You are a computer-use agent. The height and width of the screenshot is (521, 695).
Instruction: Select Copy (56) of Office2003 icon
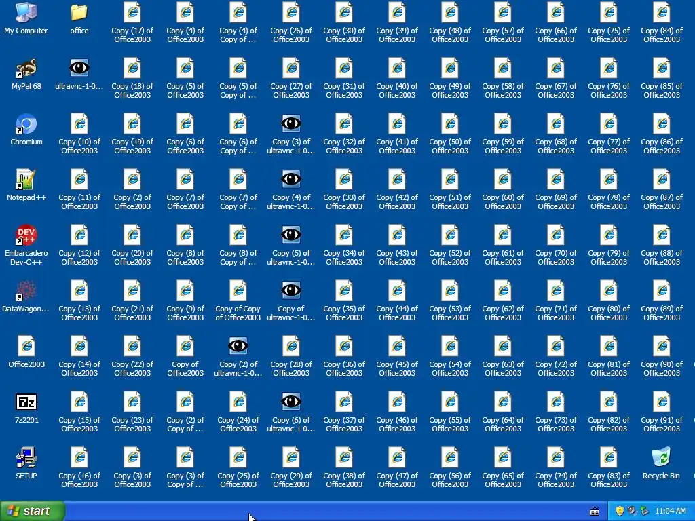[x=450, y=458]
